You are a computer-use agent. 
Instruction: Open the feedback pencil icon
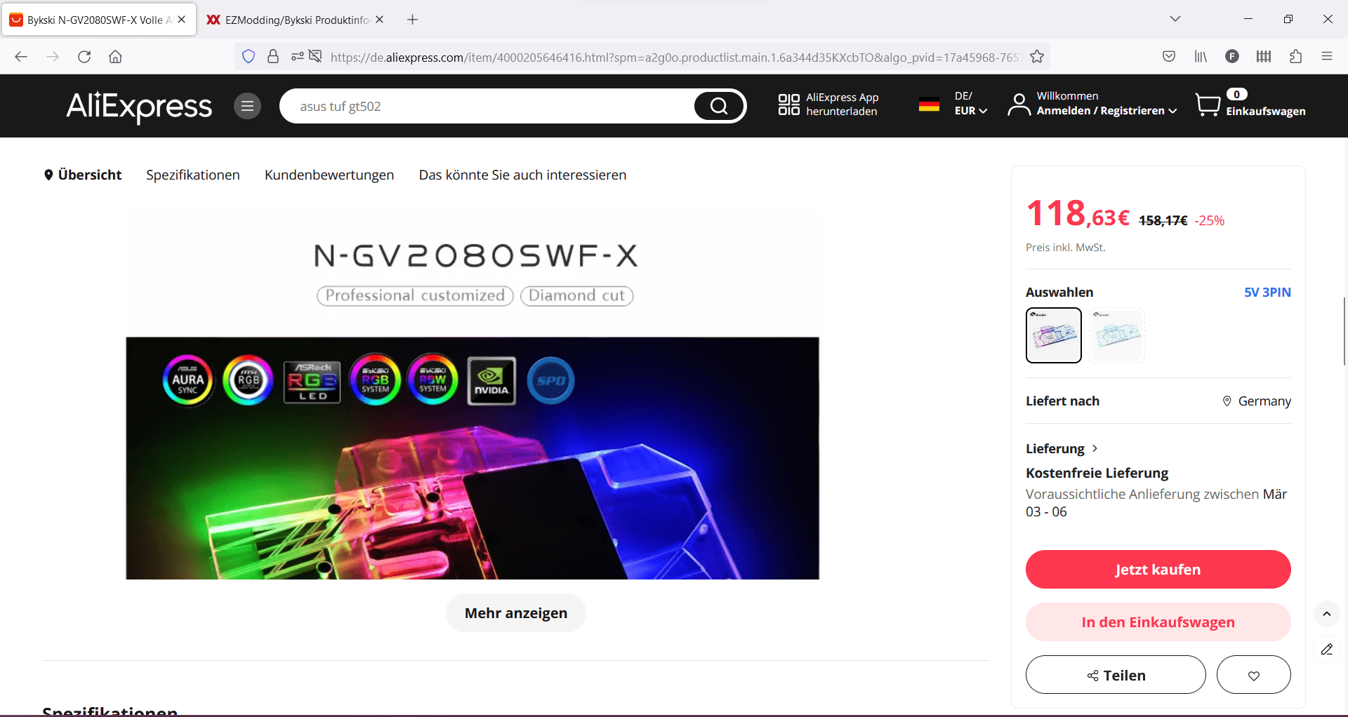(1327, 649)
